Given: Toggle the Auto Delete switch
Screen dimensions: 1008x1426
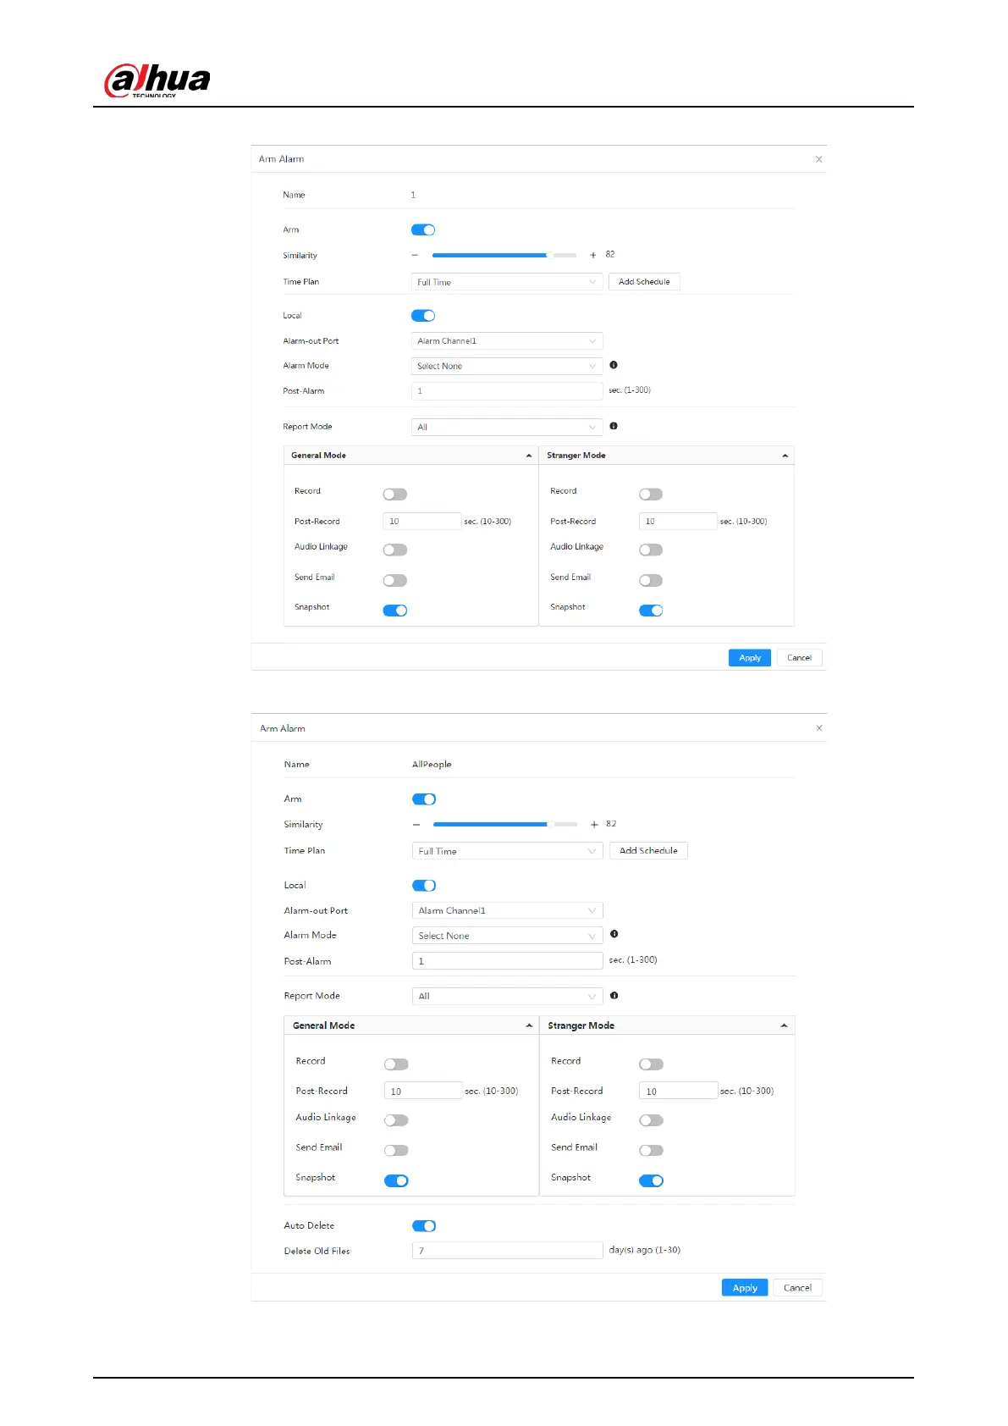Looking at the screenshot, I should tap(423, 1226).
